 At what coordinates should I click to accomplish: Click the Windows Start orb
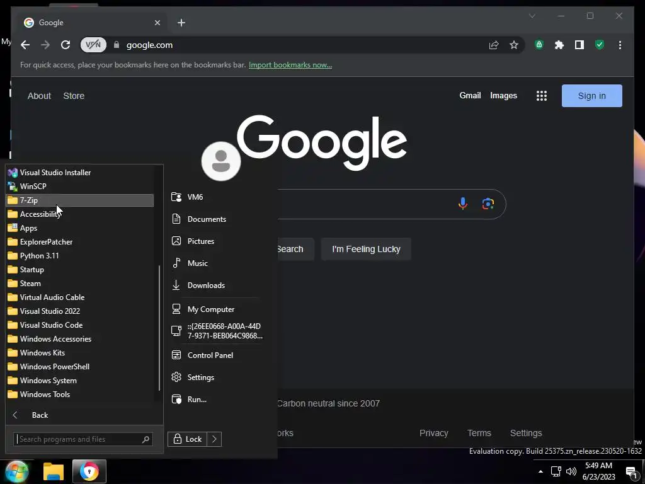coord(17,471)
